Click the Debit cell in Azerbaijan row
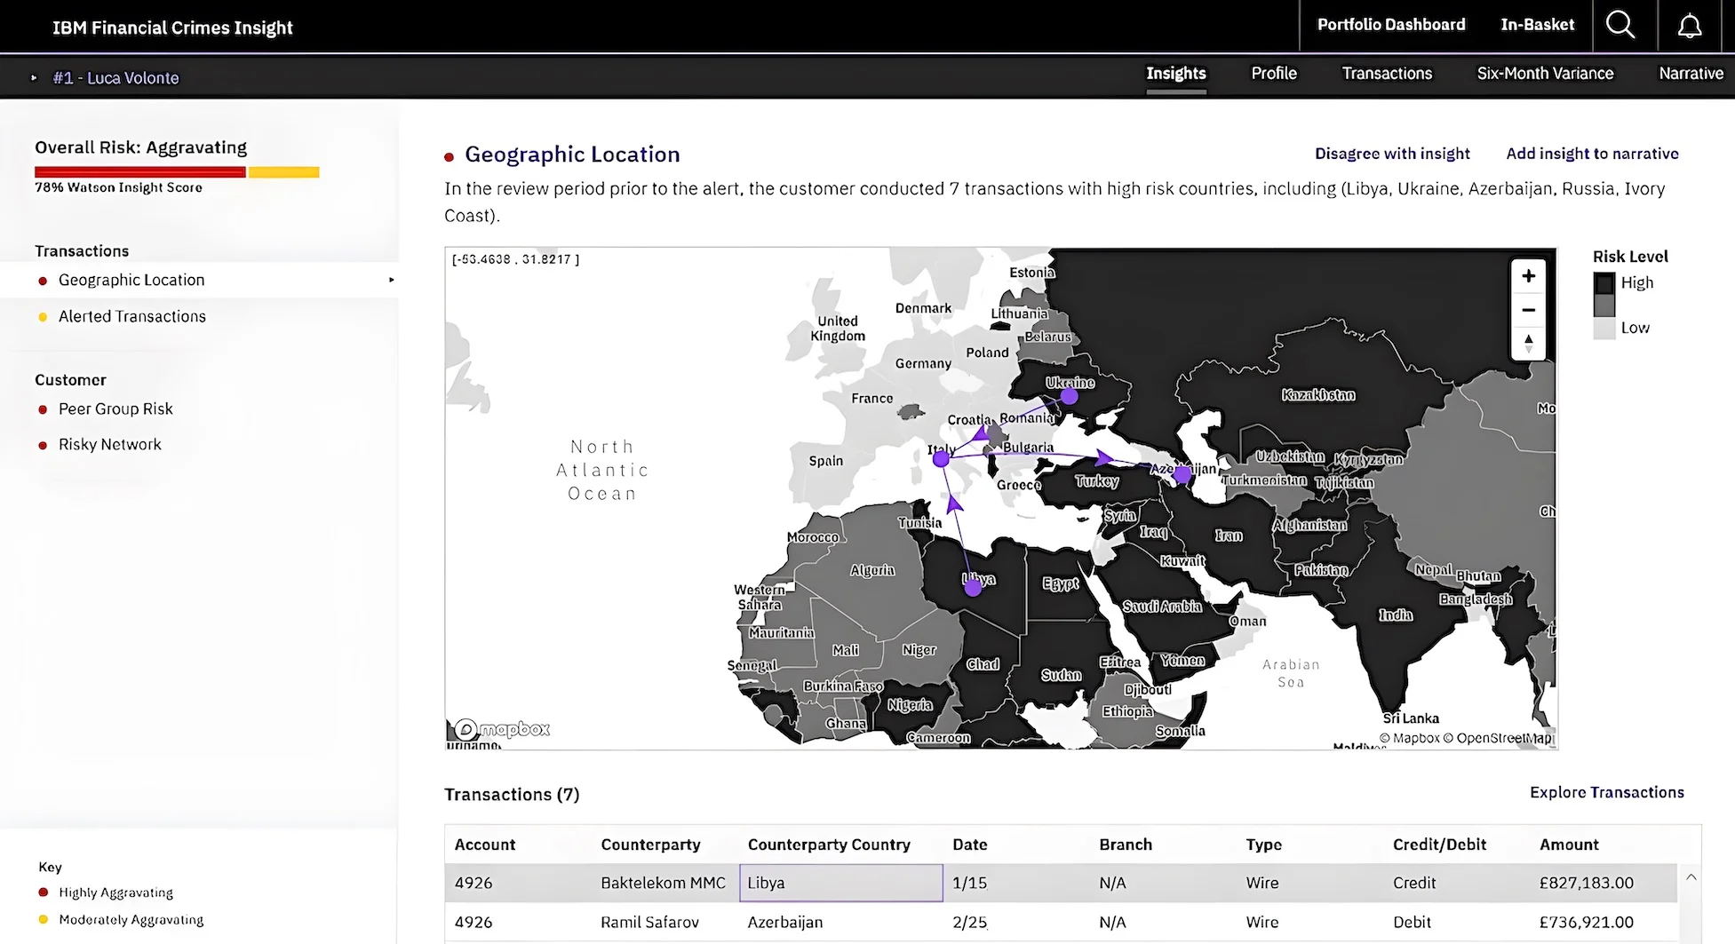 (x=1412, y=922)
